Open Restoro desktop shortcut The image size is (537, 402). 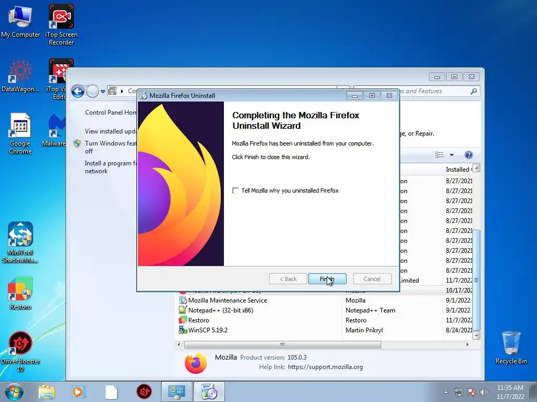point(20,293)
